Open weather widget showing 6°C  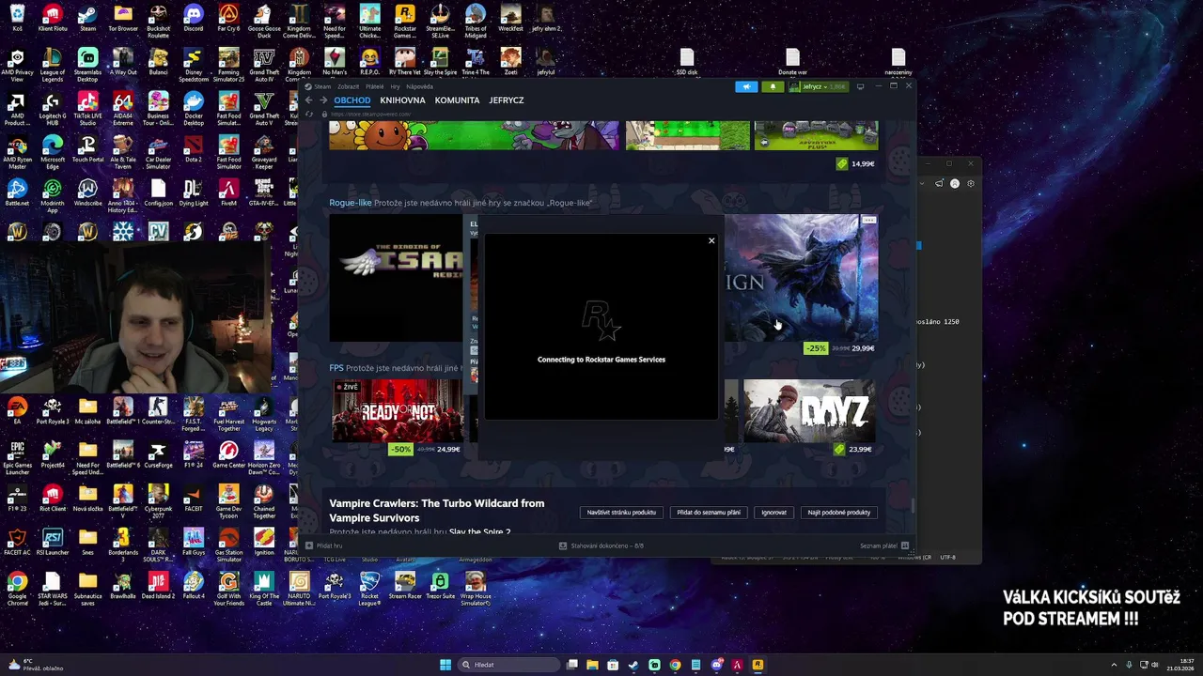point(36,665)
